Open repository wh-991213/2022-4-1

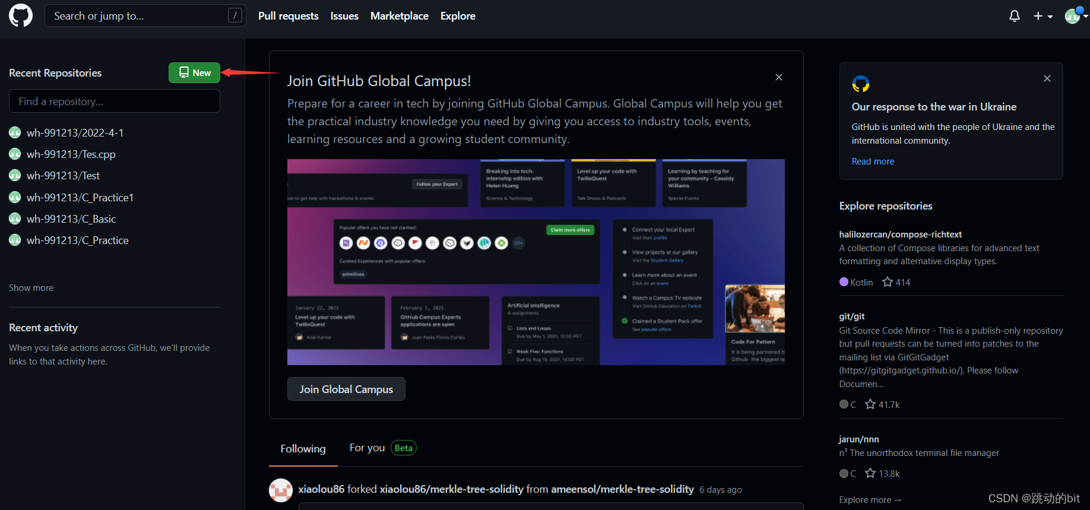click(75, 132)
